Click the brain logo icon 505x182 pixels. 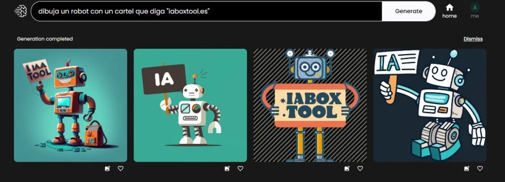tap(21, 11)
